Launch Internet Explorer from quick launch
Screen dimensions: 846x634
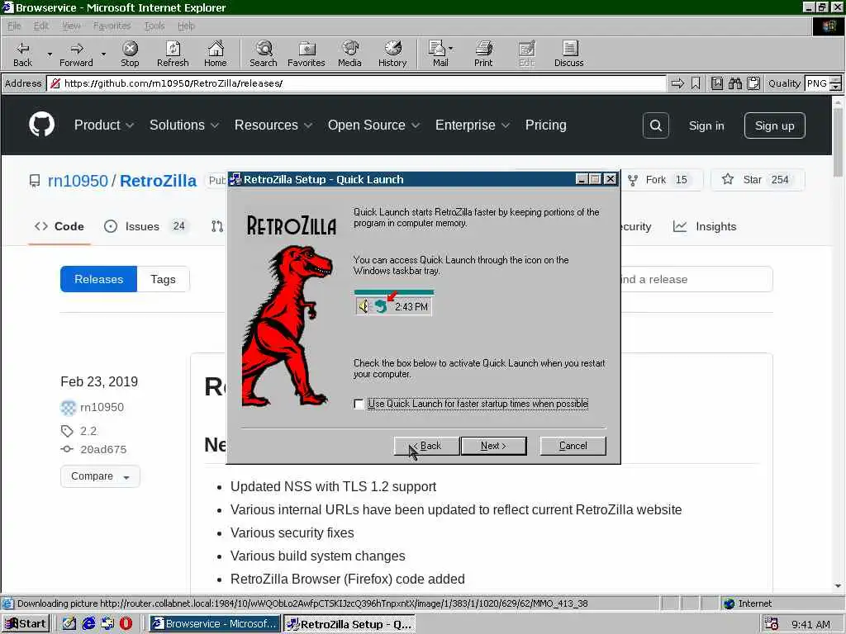88,624
